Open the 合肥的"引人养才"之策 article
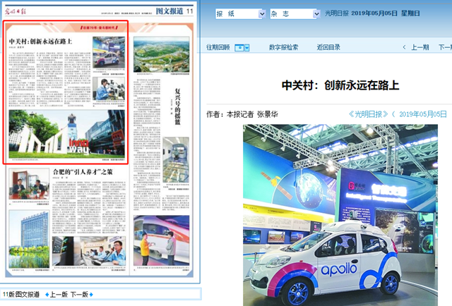452x306 pixels. point(83,171)
